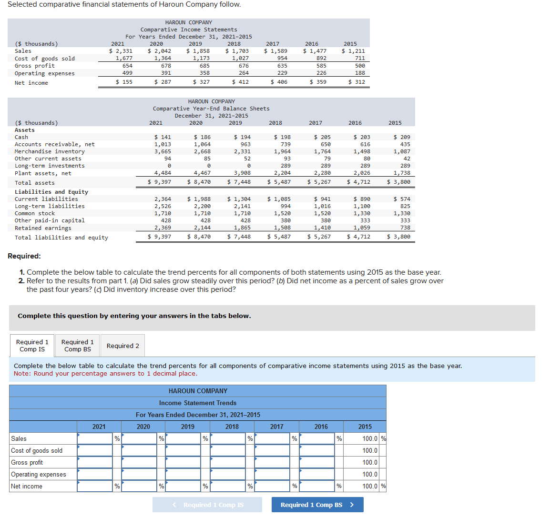Click the Net income 2015 base value 100.0

(x=370, y=486)
